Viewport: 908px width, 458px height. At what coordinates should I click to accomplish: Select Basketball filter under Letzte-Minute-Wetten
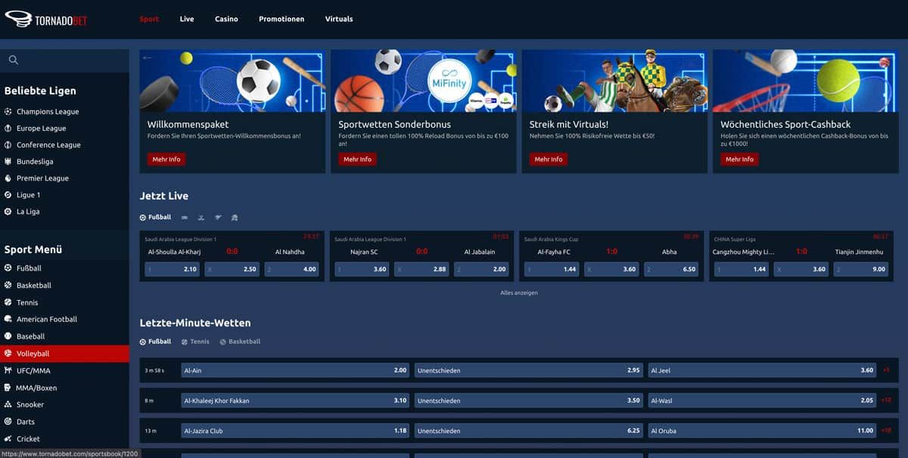coord(240,342)
